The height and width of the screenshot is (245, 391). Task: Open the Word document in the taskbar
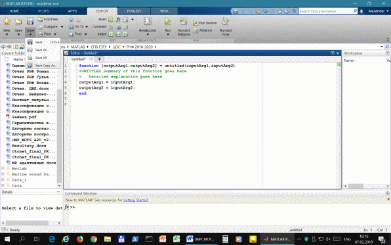tap(201, 239)
